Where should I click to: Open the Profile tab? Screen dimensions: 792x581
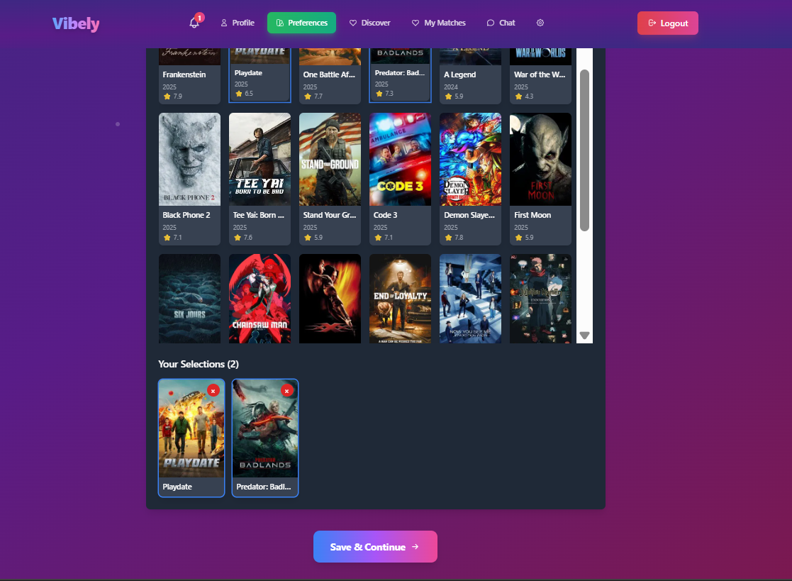[x=238, y=23]
